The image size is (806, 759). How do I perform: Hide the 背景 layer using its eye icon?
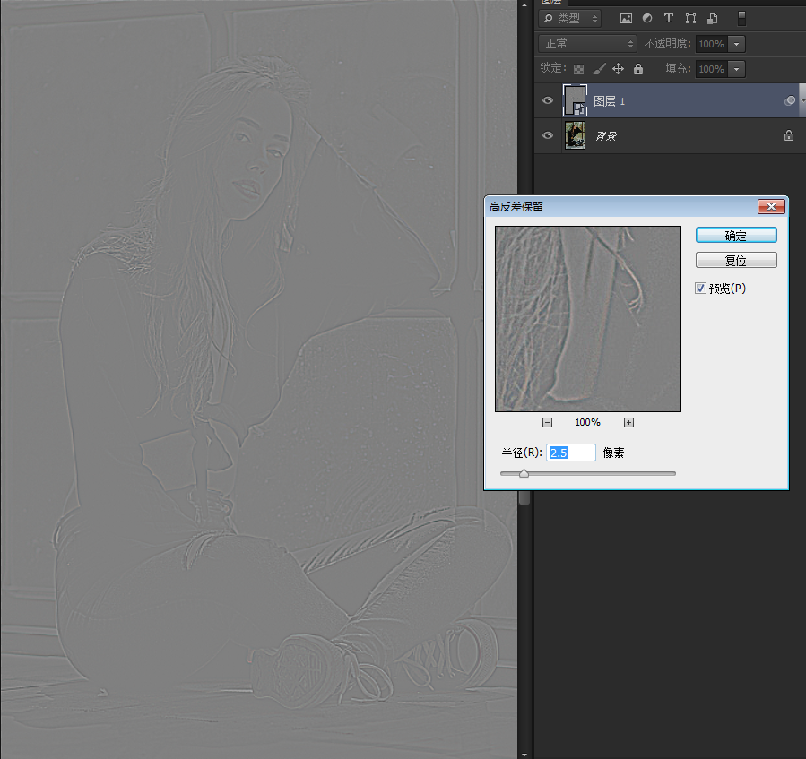(x=548, y=136)
